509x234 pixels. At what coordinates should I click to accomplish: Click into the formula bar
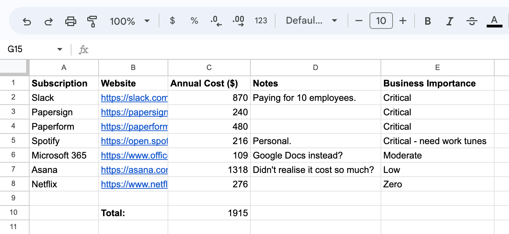(x=299, y=50)
